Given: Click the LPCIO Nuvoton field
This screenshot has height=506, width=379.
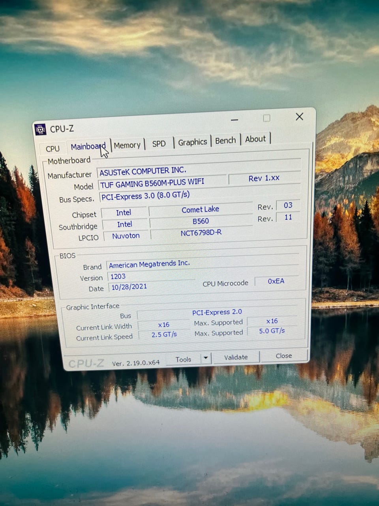Looking at the screenshot, I should point(126,236).
